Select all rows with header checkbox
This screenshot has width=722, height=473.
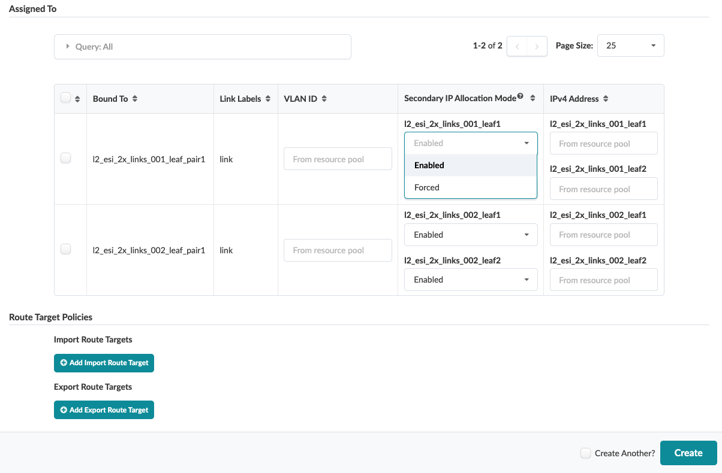[66, 98]
